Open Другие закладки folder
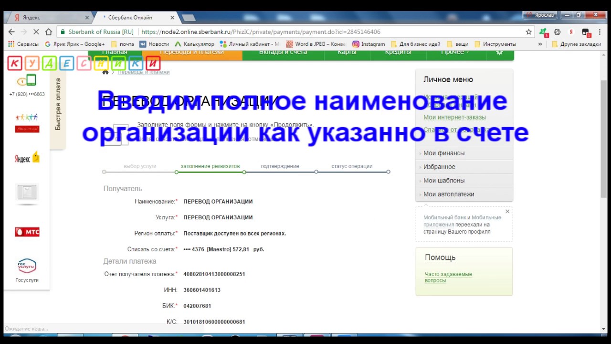Screen dimensions: 611x344 pyautogui.click(x=576, y=44)
